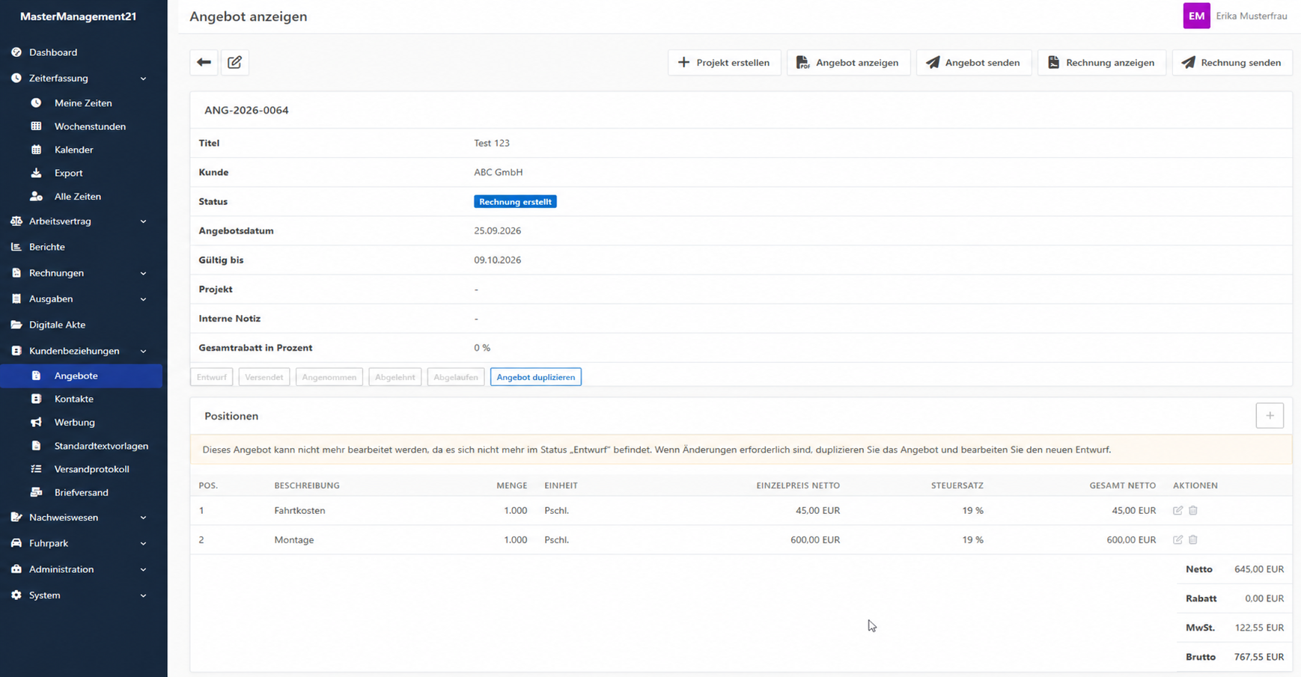1301x677 pixels.
Task: Delete the Montage position via trash icon
Action: 1193,539
